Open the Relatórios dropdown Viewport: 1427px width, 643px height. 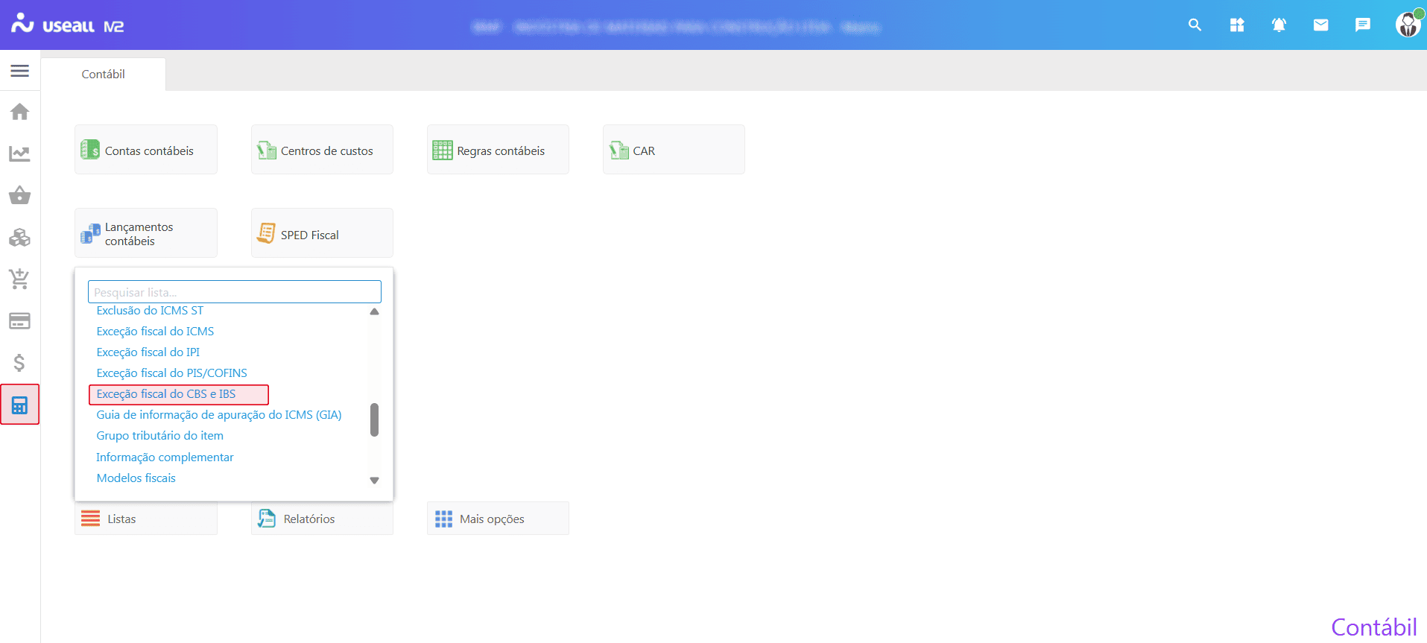pos(322,519)
